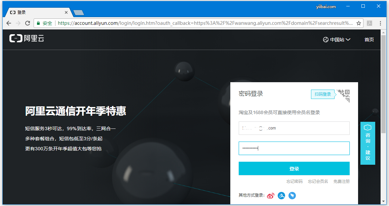The width and height of the screenshot is (389, 206).
Task: Open the 免费注册 registration link
Action: click(x=341, y=182)
